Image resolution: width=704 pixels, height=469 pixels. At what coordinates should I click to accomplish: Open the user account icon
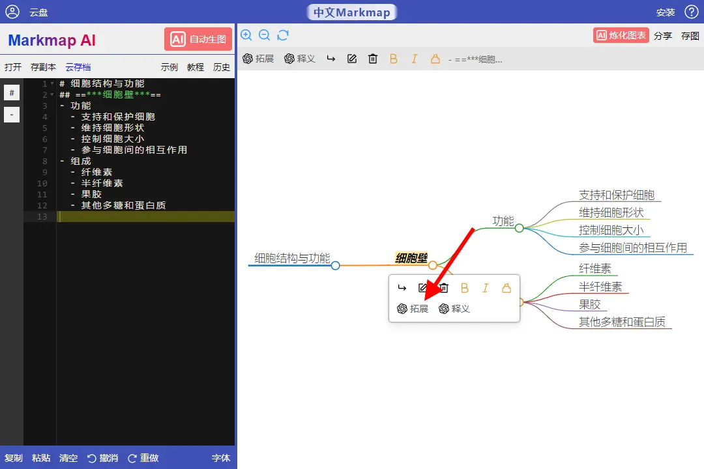tap(12, 12)
